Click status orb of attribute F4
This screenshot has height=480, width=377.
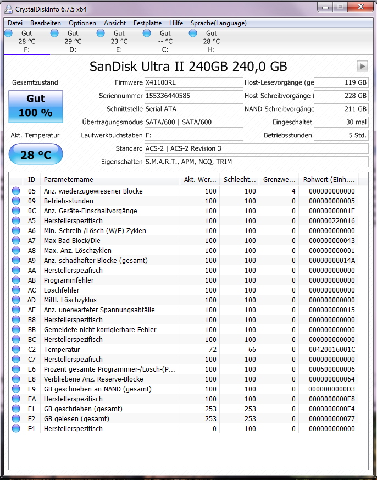coord(15,428)
